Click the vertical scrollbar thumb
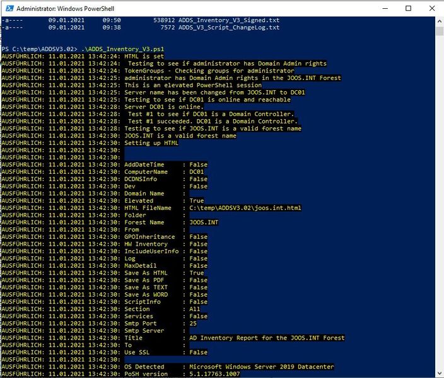 (x=439, y=31)
